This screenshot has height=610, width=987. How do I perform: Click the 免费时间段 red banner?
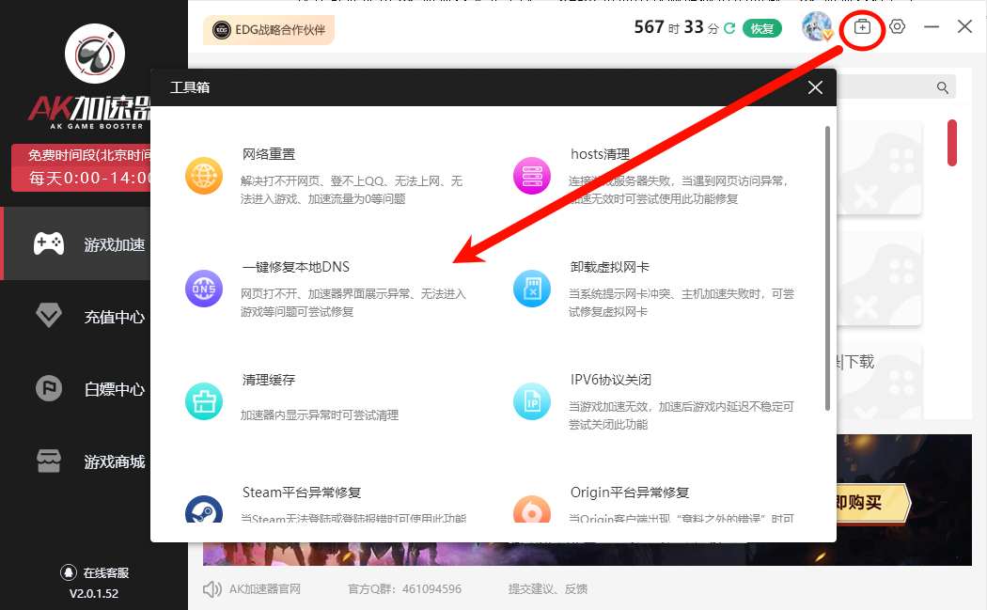81,168
